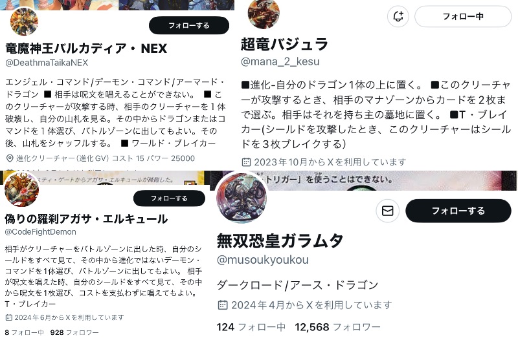Open 偽りの羅刹アガサ・エルキュール avatar image
This screenshot has height=340, width=518.
click(x=22, y=189)
